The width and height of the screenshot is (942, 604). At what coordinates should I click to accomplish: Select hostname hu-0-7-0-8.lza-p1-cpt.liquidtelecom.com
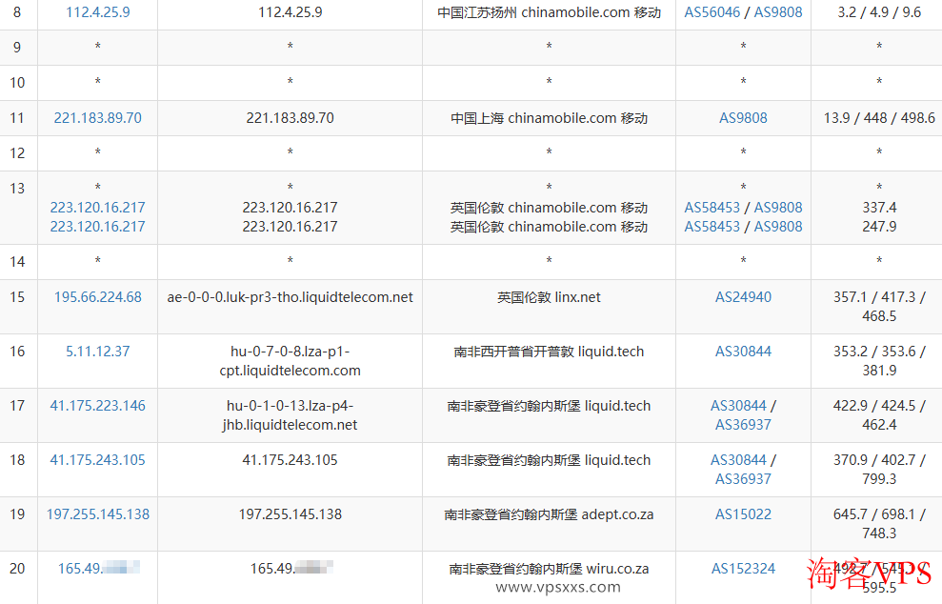(x=291, y=361)
